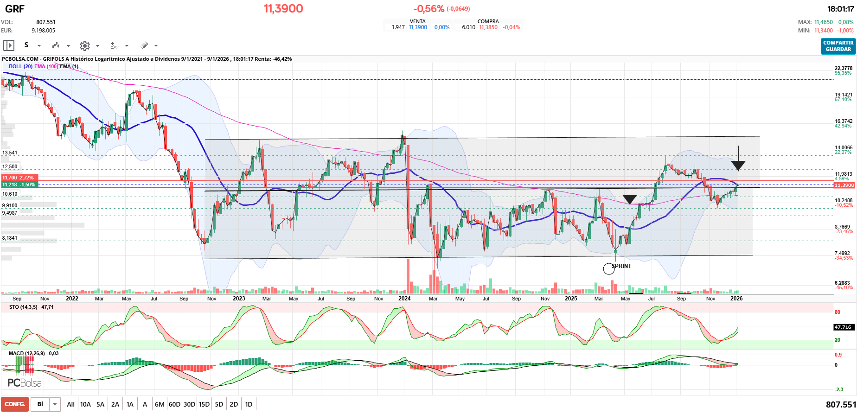Click the candlestick chart type icon
This screenshot has height=414, width=863.
(x=56, y=45)
